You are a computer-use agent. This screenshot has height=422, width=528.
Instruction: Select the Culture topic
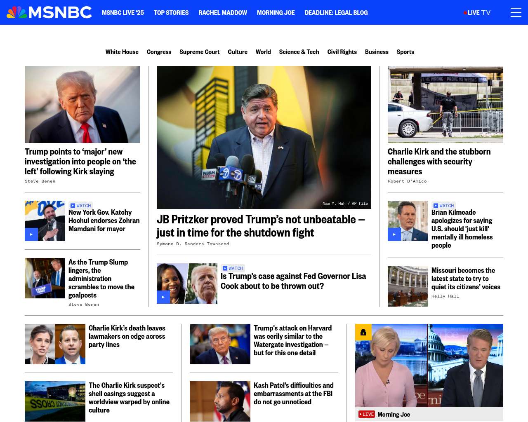point(238,52)
